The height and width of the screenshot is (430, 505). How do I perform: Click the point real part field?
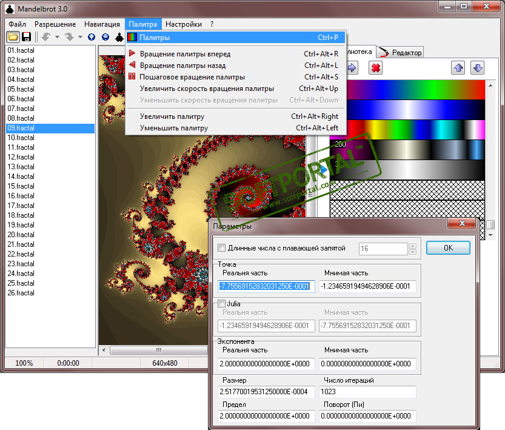[x=266, y=286]
